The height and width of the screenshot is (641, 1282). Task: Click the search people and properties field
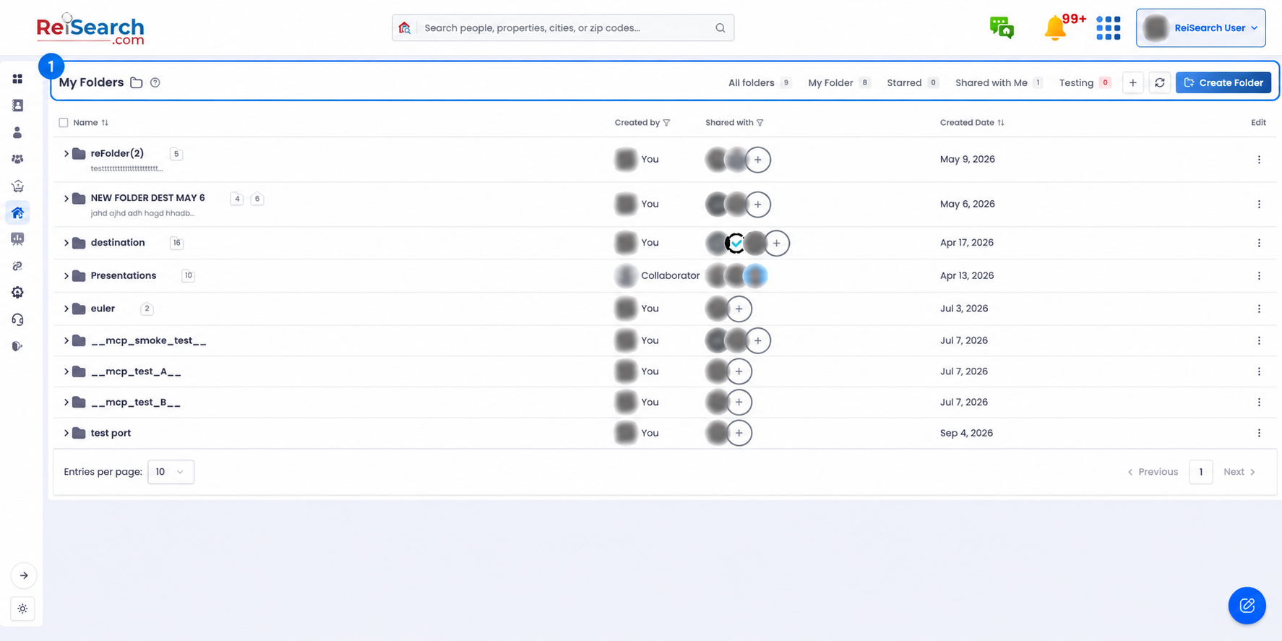click(x=563, y=28)
